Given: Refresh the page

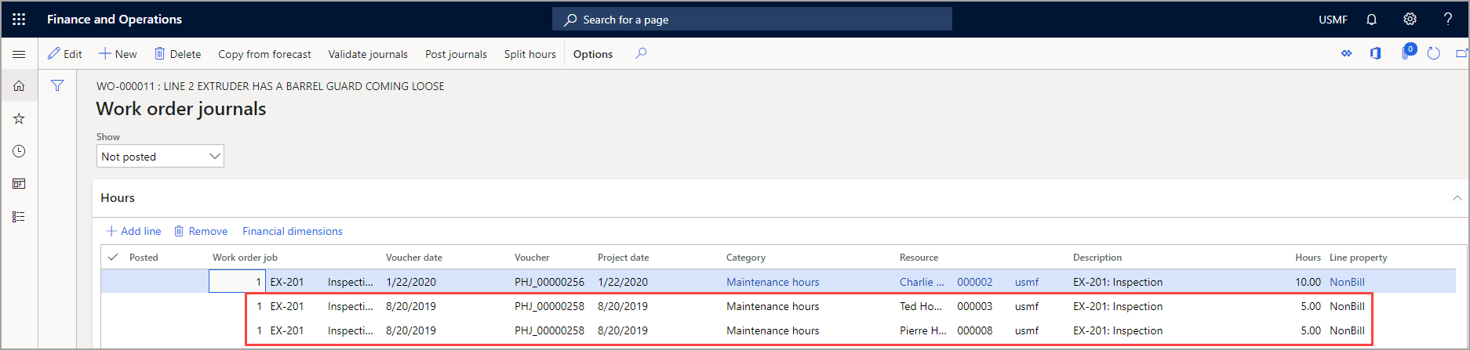Looking at the screenshot, I should [1434, 53].
